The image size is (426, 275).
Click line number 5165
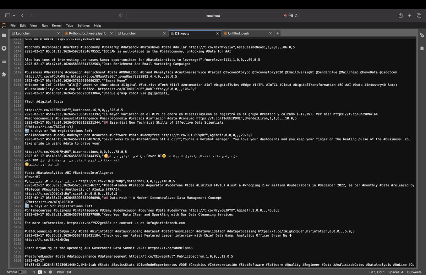[18, 152]
